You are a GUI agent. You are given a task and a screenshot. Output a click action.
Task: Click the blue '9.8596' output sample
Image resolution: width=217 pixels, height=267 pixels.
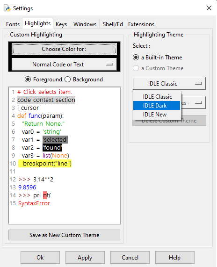click(27, 188)
